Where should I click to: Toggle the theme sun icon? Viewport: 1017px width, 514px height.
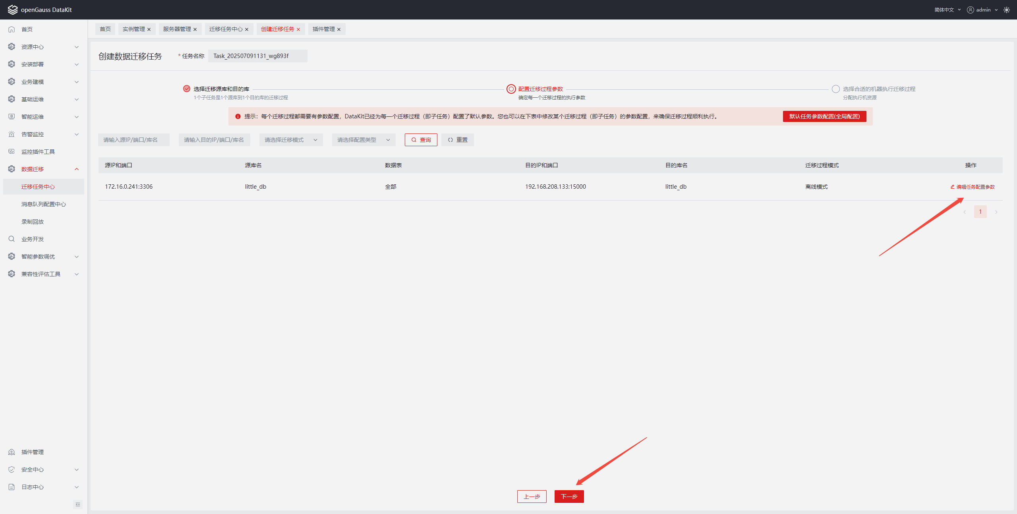point(1006,10)
